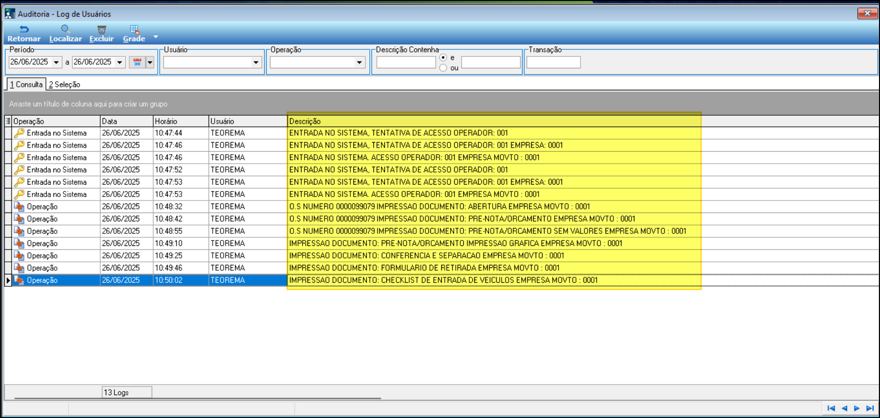This screenshot has width=880, height=418.
Task: Click the Retornar toolbar icon
Action: click(x=23, y=29)
